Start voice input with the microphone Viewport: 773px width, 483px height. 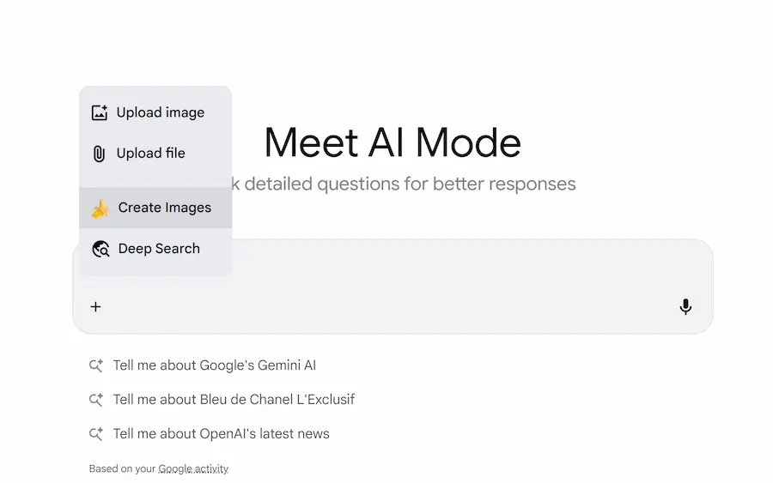pyautogui.click(x=685, y=306)
